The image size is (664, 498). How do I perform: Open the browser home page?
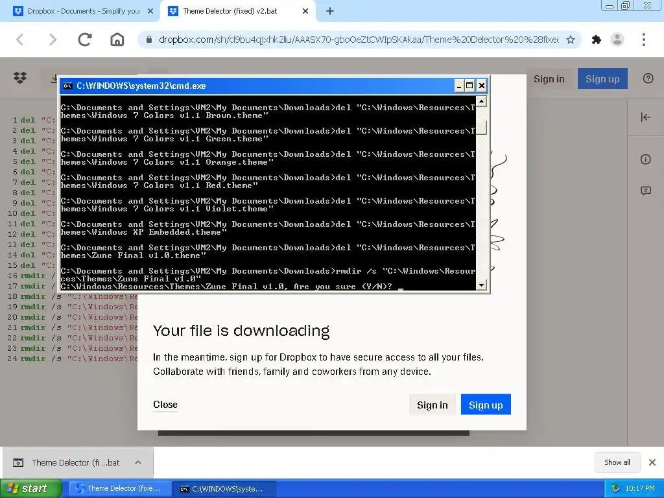(x=117, y=40)
